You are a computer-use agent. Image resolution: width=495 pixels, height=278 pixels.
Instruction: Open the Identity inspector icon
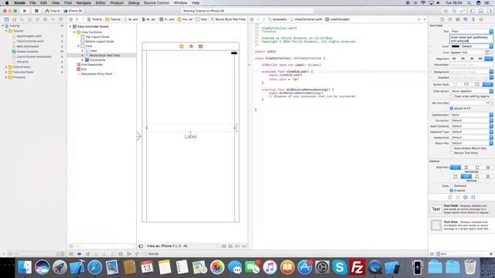[457, 19]
